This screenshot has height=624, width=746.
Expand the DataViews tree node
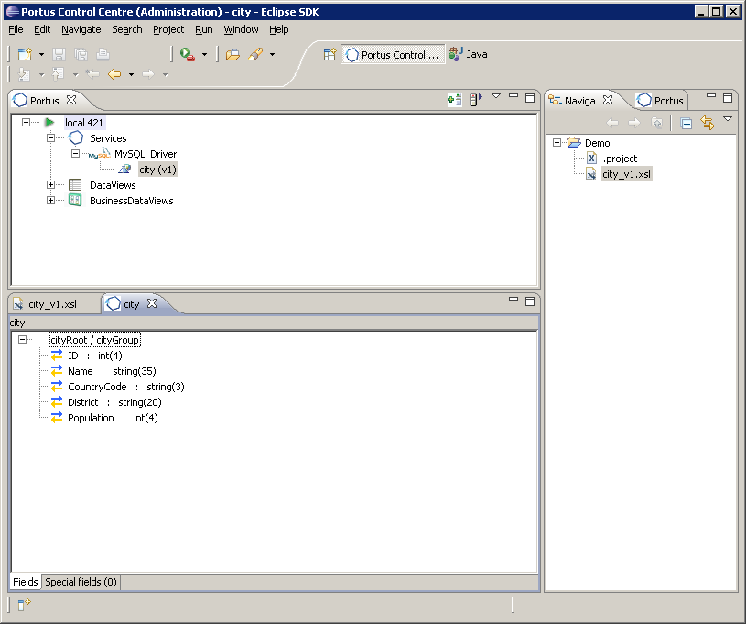pos(51,185)
